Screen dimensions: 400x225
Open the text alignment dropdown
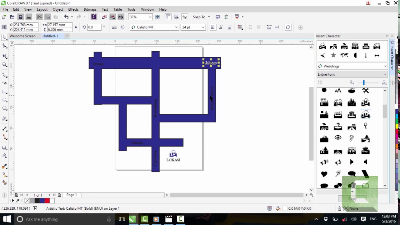[x=240, y=27]
